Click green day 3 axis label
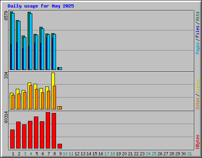This screenshot has height=158, width=202. coord(25,154)
